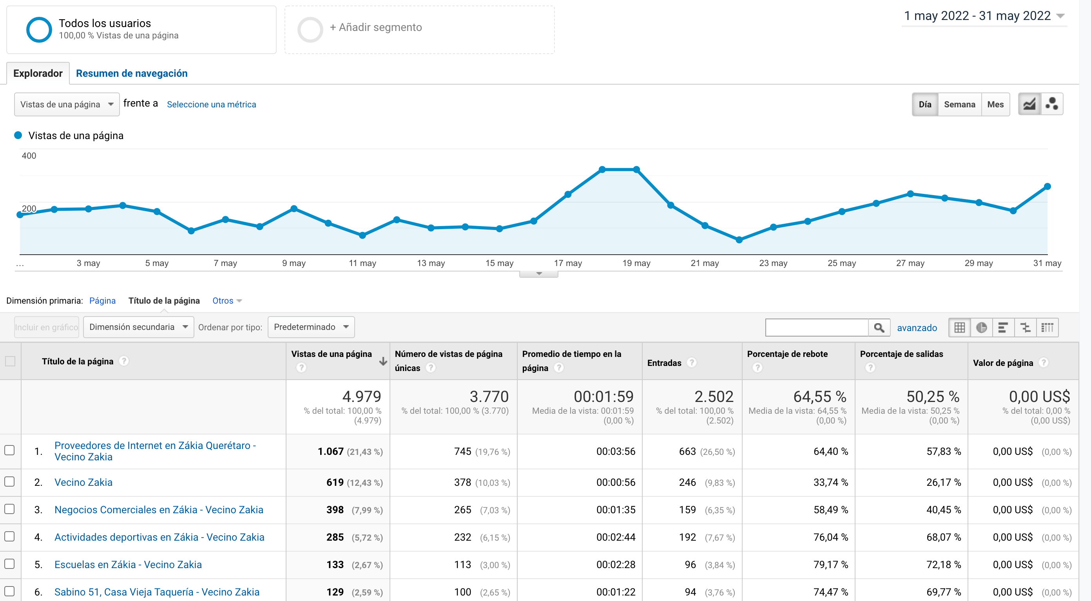Open the Vistas de una página metric dropdown
Image resolution: width=1091 pixels, height=601 pixels.
tap(67, 104)
